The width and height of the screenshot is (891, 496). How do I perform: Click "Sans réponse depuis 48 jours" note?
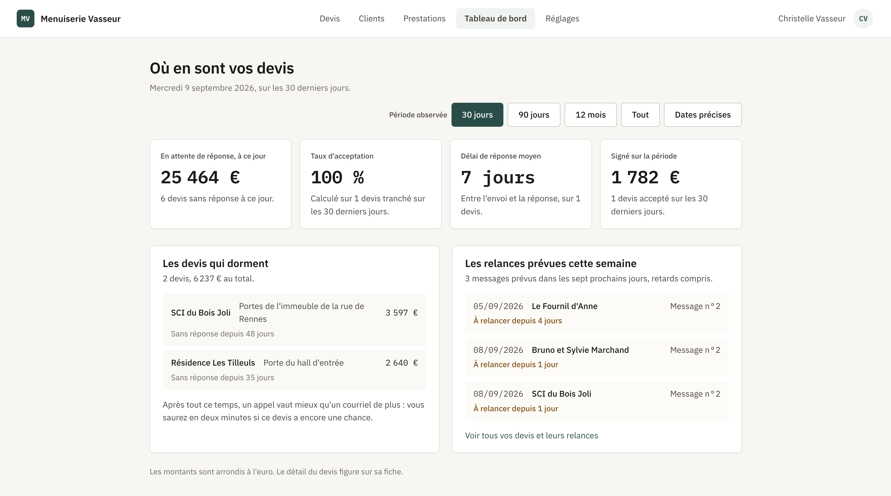(222, 334)
